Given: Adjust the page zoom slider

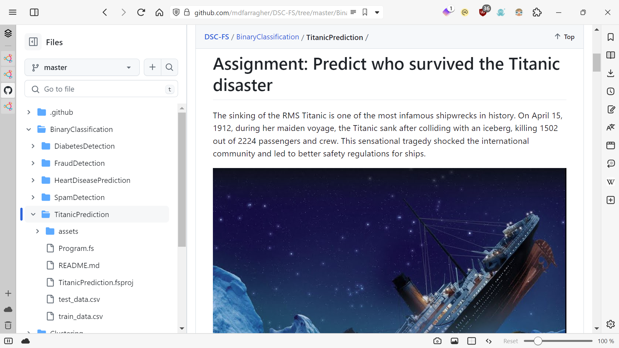Looking at the screenshot, I should tap(538, 341).
